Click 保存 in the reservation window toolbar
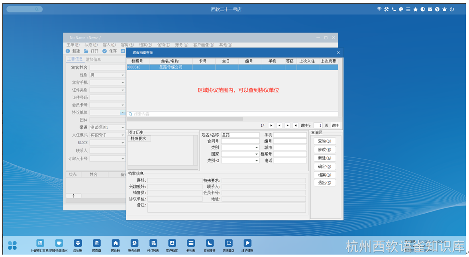469x257 pixels. (110, 51)
